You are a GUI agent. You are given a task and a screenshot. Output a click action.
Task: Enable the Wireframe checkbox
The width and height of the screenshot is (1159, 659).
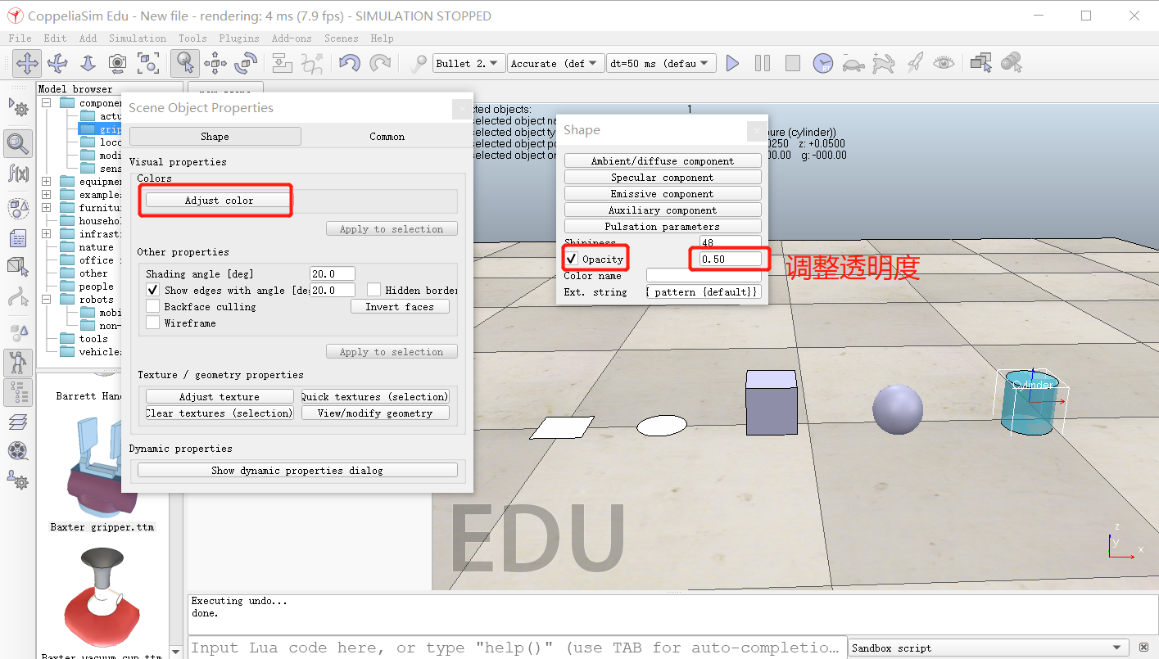(152, 323)
